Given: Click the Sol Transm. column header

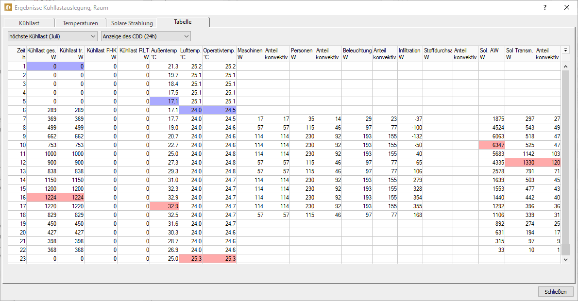Looking at the screenshot, I should click(x=520, y=54).
